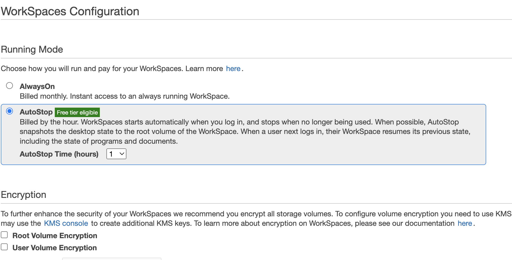Click the Running Mode section heading
Viewport: 512px width, 260px height.
click(32, 49)
